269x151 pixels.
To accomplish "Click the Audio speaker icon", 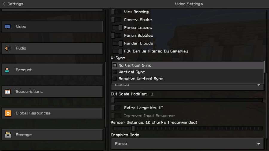I will pos(8,48).
